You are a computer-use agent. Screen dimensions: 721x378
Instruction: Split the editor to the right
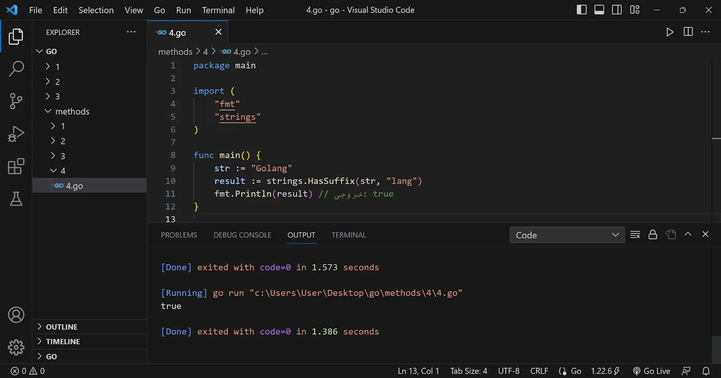click(688, 32)
